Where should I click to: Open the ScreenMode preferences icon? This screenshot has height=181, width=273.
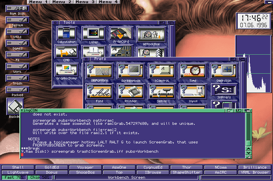click(130, 71)
